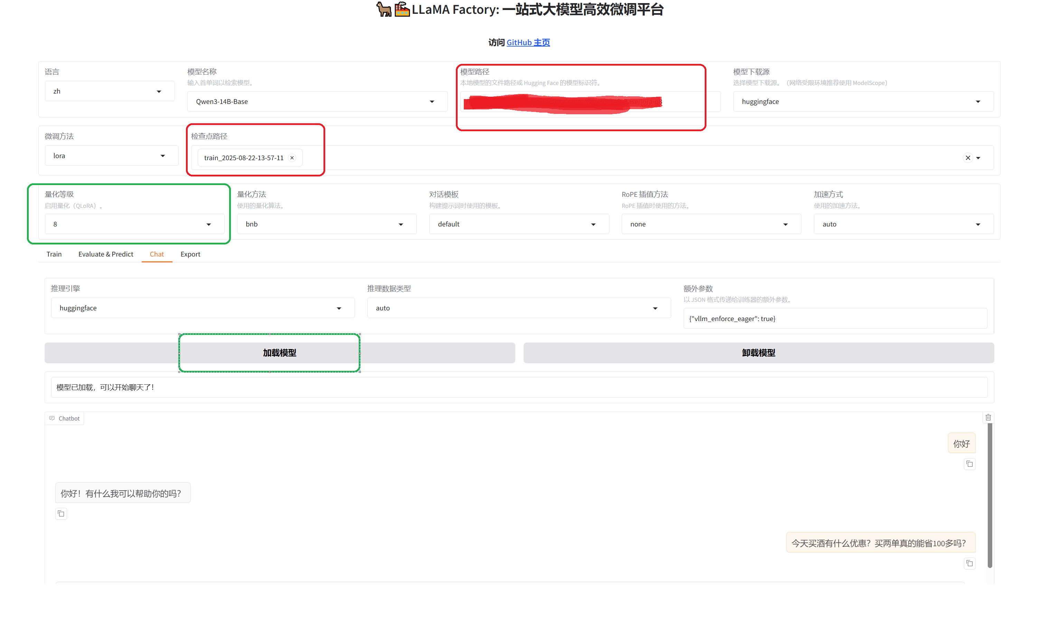
Task: Click the '今天买酒有什么优惠' message bubble
Action: click(x=880, y=543)
